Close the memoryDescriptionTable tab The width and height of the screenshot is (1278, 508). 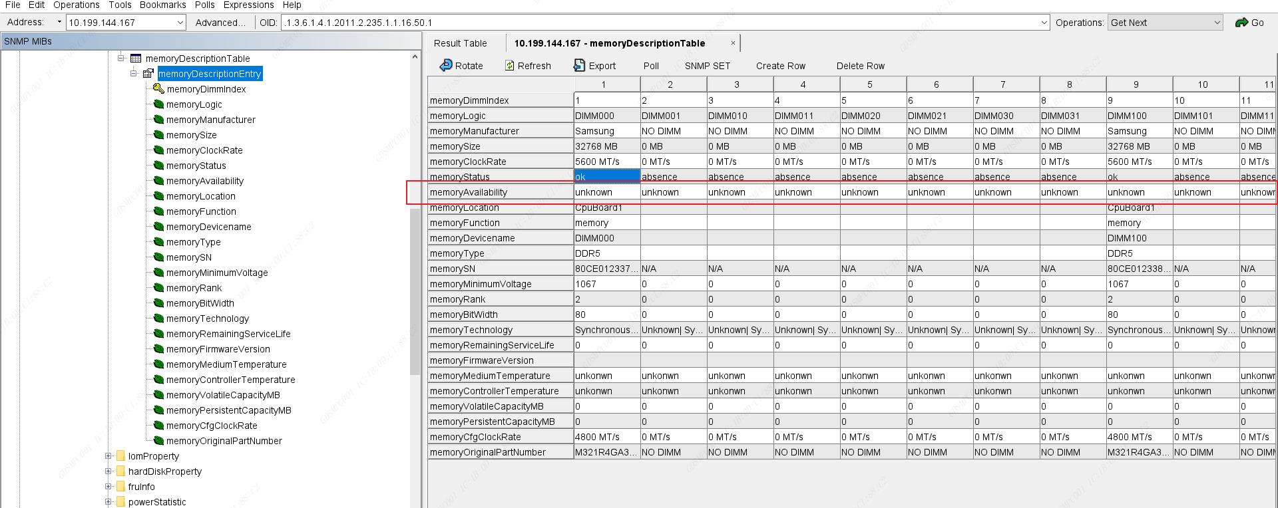click(x=733, y=43)
